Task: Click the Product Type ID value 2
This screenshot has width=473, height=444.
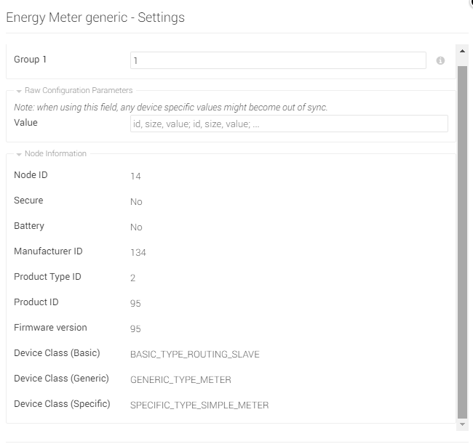Action: [133, 278]
